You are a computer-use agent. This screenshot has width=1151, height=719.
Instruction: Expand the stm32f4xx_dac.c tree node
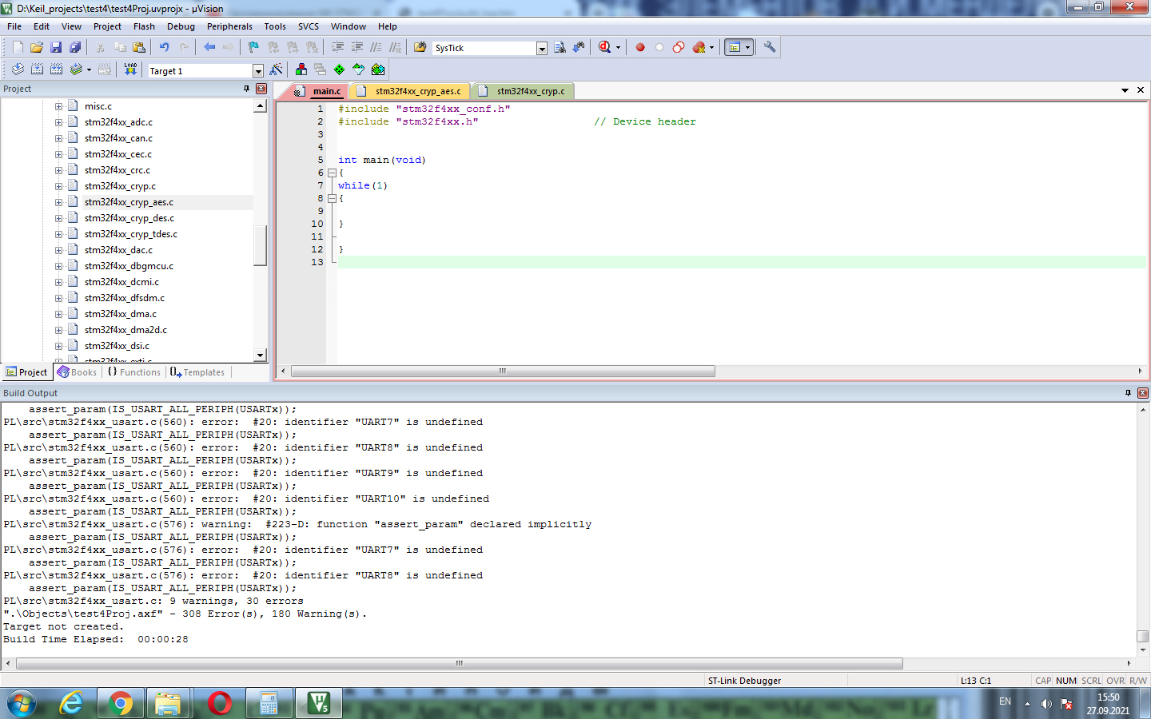(x=58, y=250)
